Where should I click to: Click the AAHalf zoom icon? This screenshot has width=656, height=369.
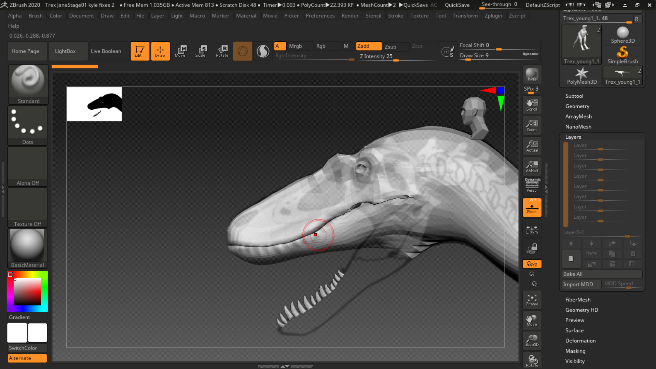pos(532,166)
